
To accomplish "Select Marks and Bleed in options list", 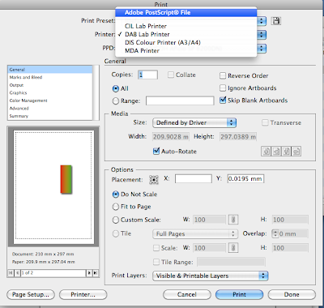I will (x=50, y=77).
